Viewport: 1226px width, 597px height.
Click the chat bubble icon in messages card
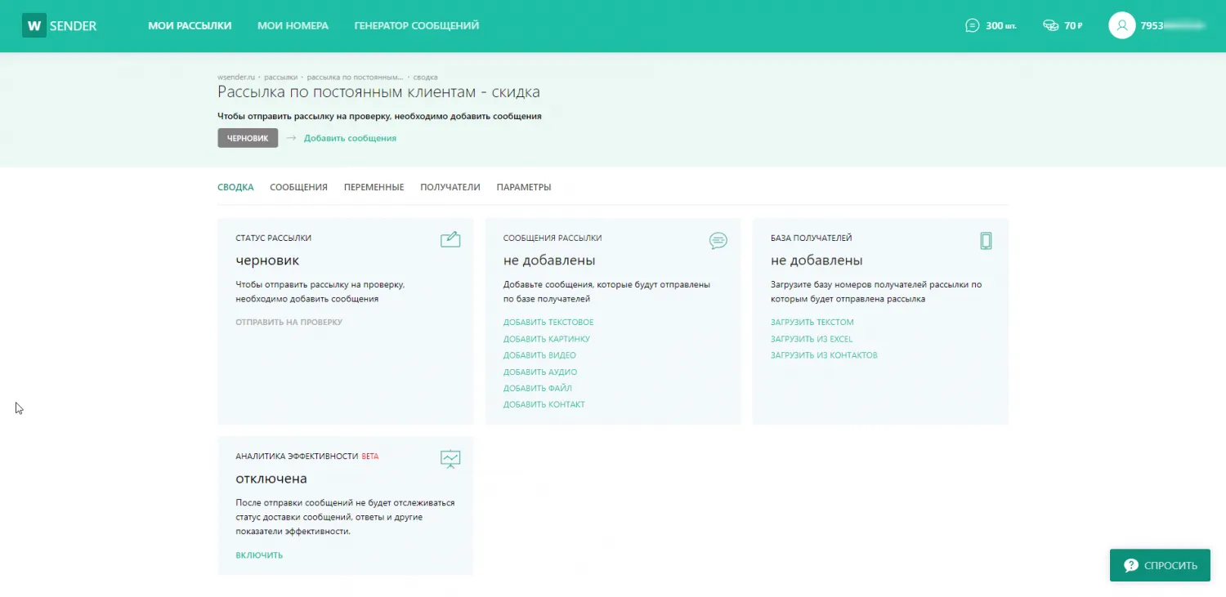pos(718,240)
